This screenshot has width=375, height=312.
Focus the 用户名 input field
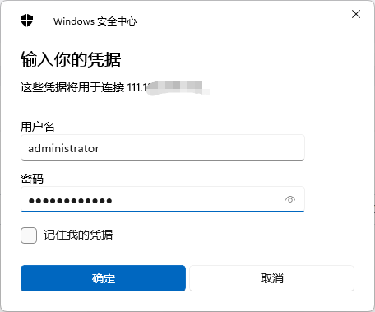click(163, 147)
